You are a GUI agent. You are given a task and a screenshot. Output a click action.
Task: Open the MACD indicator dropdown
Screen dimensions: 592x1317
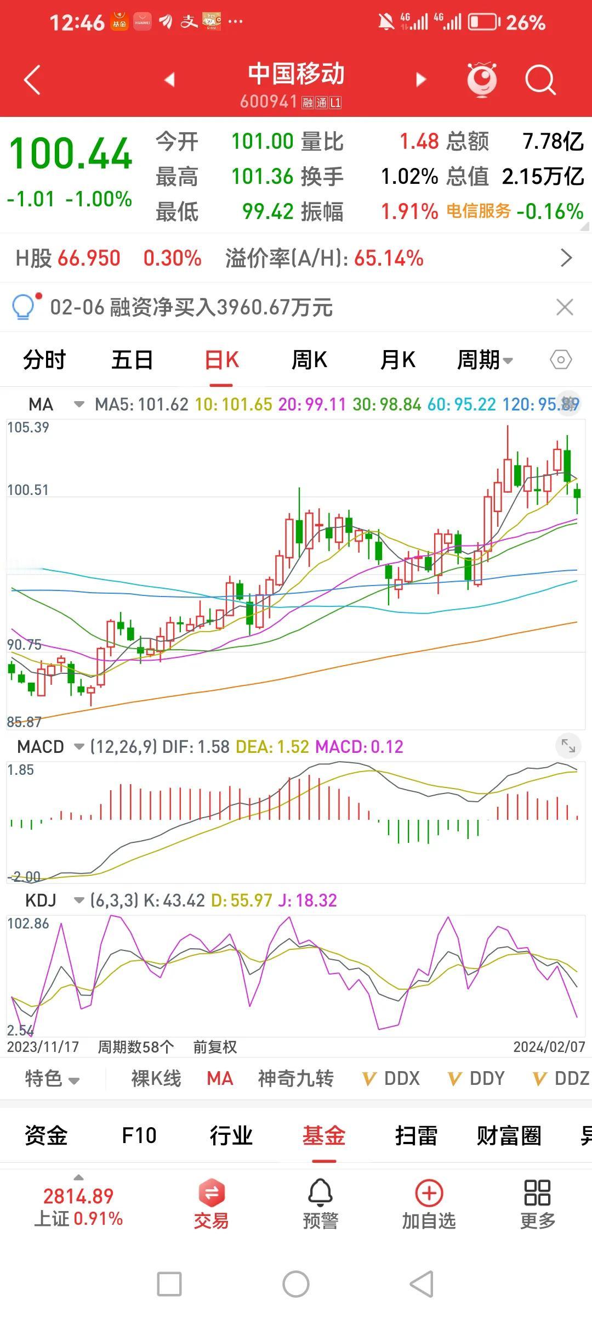[x=79, y=746]
